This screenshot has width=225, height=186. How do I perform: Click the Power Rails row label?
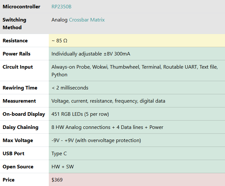coord(16,54)
